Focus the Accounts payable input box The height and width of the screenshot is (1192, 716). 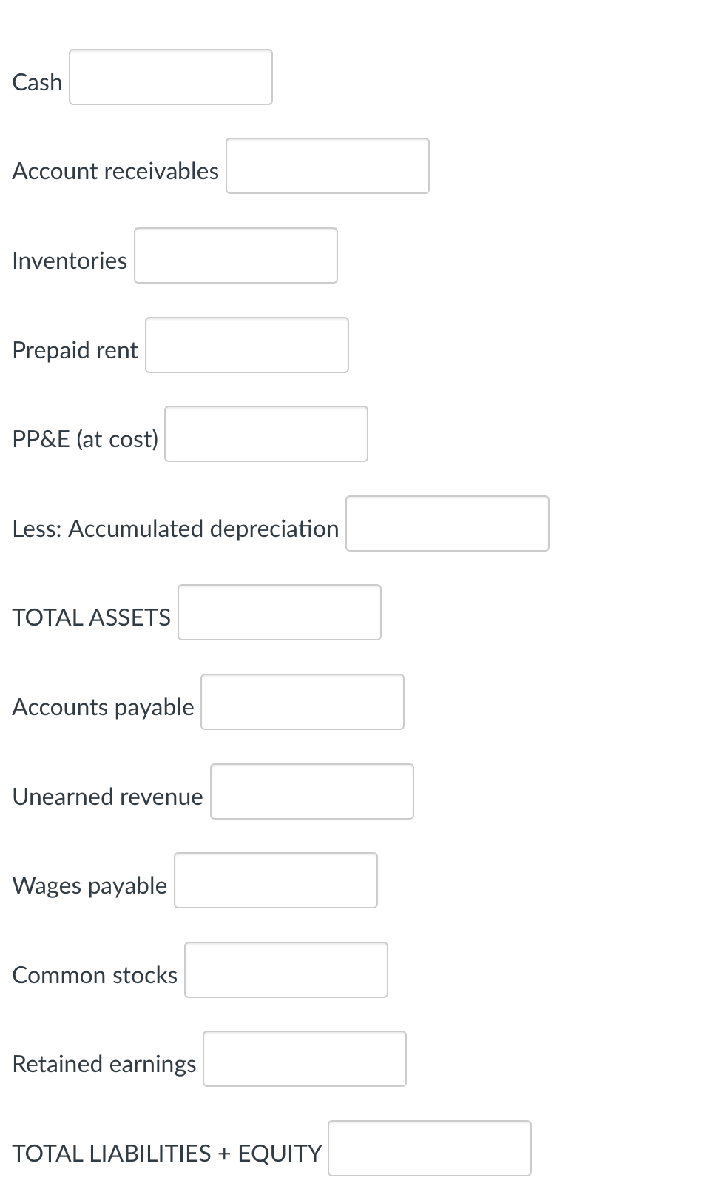coord(302,702)
